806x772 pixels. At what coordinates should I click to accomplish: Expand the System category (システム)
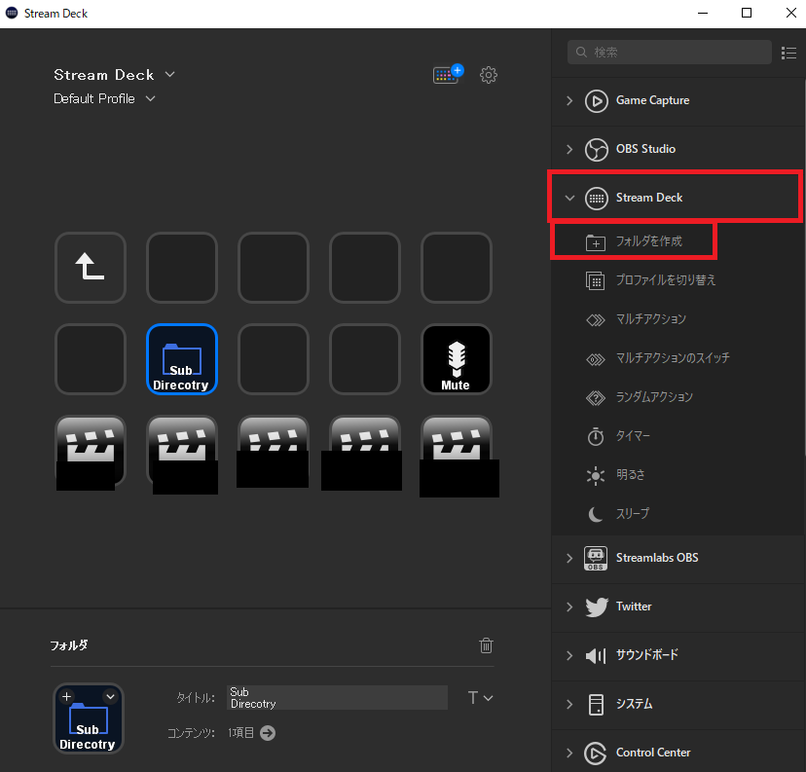click(569, 704)
